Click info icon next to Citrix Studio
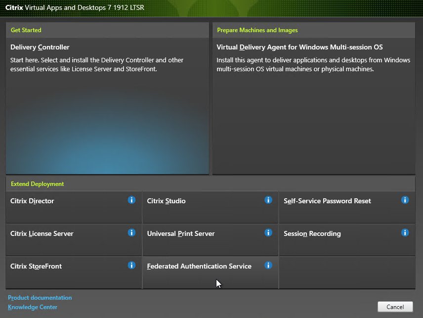The height and width of the screenshot is (318, 423). click(268, 200)
